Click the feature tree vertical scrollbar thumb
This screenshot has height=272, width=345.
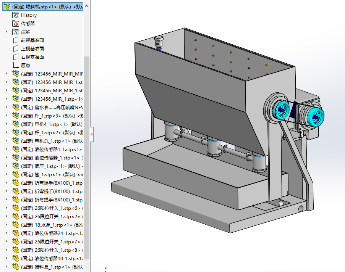(x=86, y=157)
